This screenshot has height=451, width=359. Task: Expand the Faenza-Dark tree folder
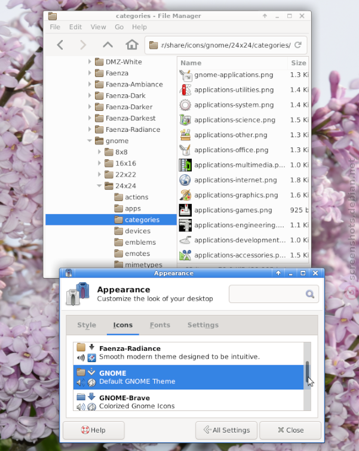[90, 95]
